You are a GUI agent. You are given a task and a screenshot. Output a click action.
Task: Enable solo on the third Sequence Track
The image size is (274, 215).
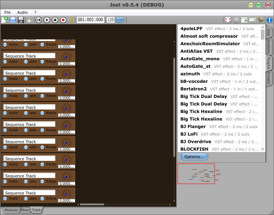26,79
